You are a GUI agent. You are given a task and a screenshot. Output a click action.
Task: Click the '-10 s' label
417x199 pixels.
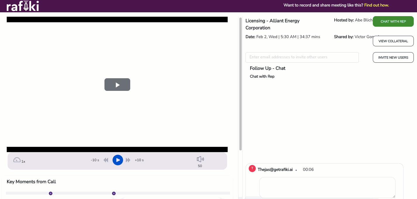click(95, 160)
